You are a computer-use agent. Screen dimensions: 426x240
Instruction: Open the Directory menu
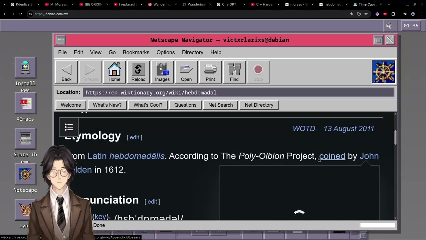[x=193, y=52]
